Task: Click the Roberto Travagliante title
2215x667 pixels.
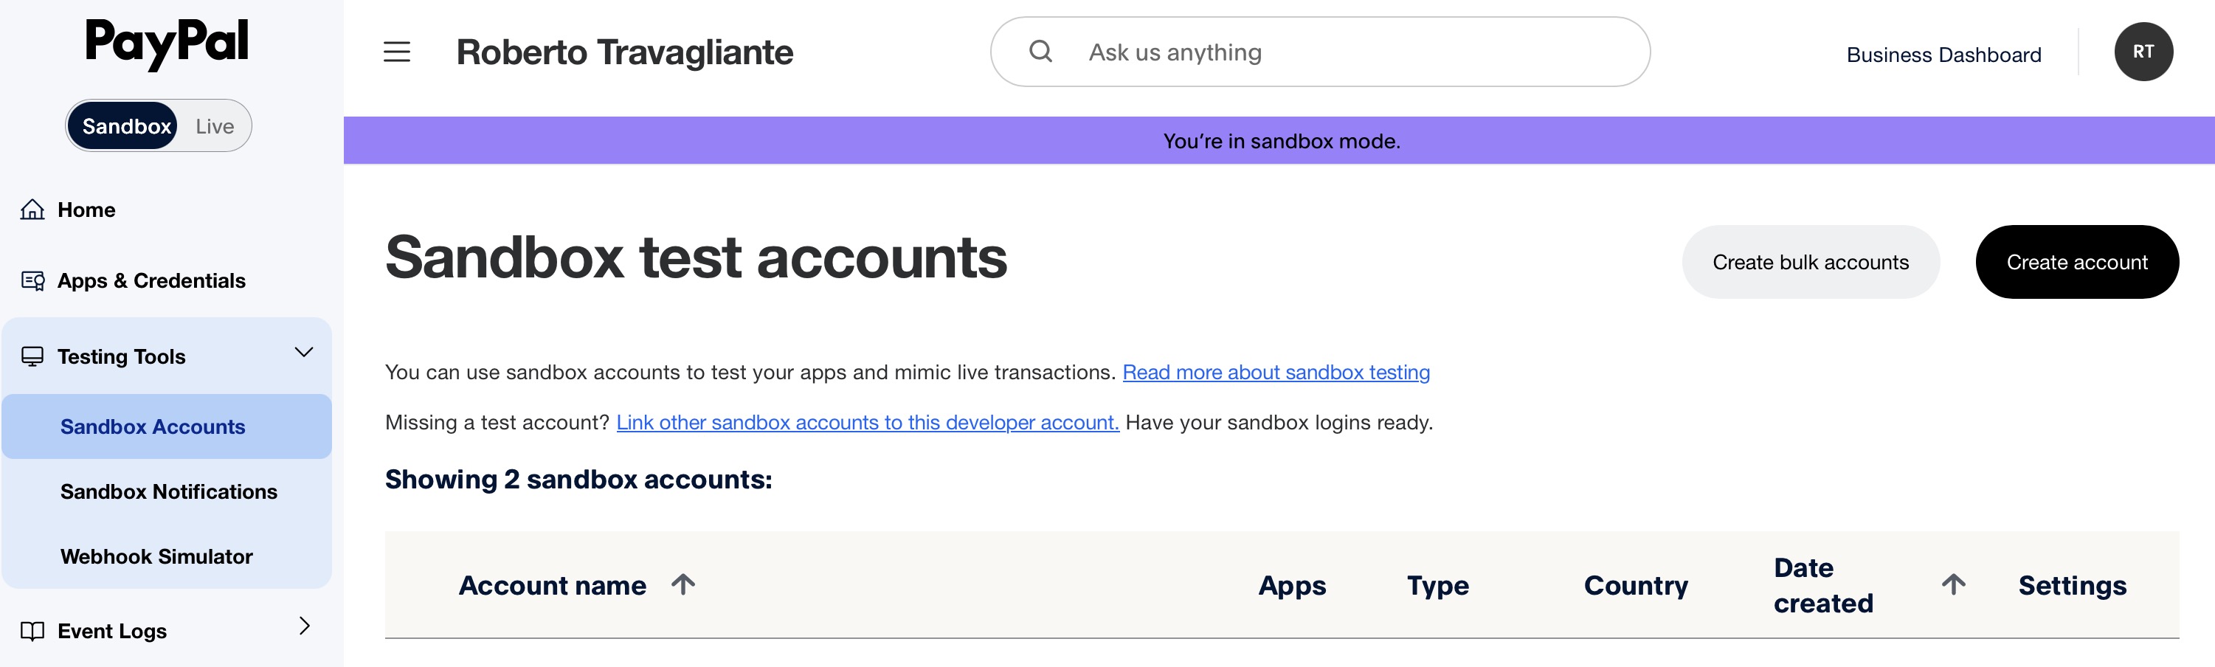Action: point(624,52)
